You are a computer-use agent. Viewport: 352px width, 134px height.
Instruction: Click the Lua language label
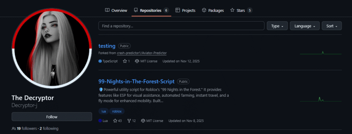(105, 121)
